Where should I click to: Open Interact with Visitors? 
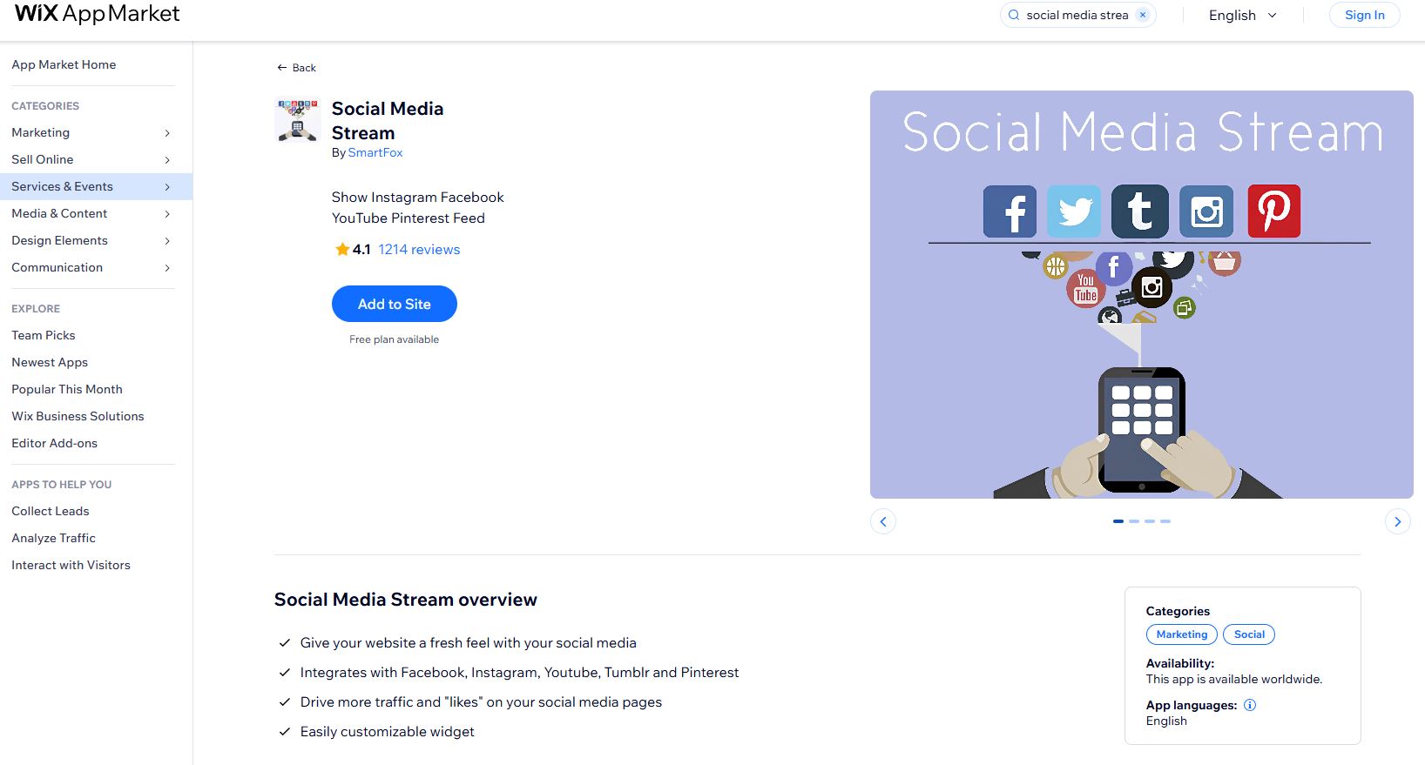(x=71, y=565)
